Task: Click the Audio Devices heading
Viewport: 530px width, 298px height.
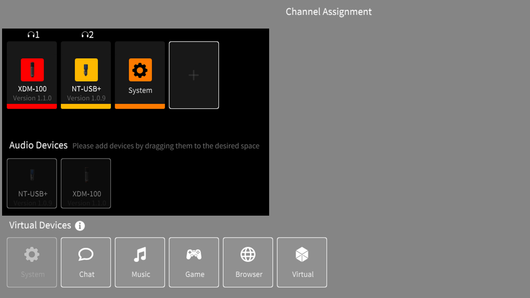Action: point(39,145)
